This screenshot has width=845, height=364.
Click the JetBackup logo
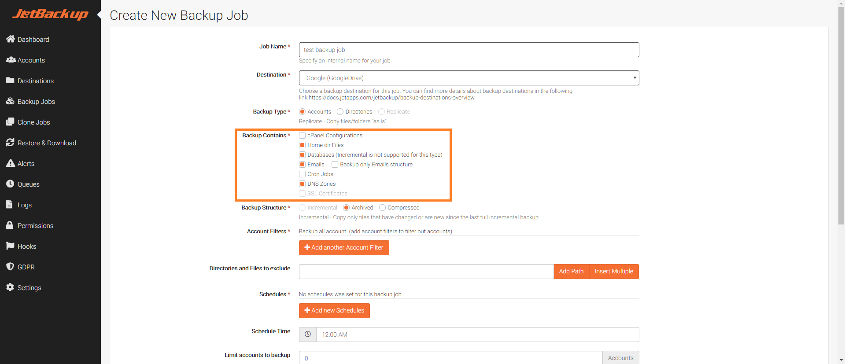click(50, 14)
